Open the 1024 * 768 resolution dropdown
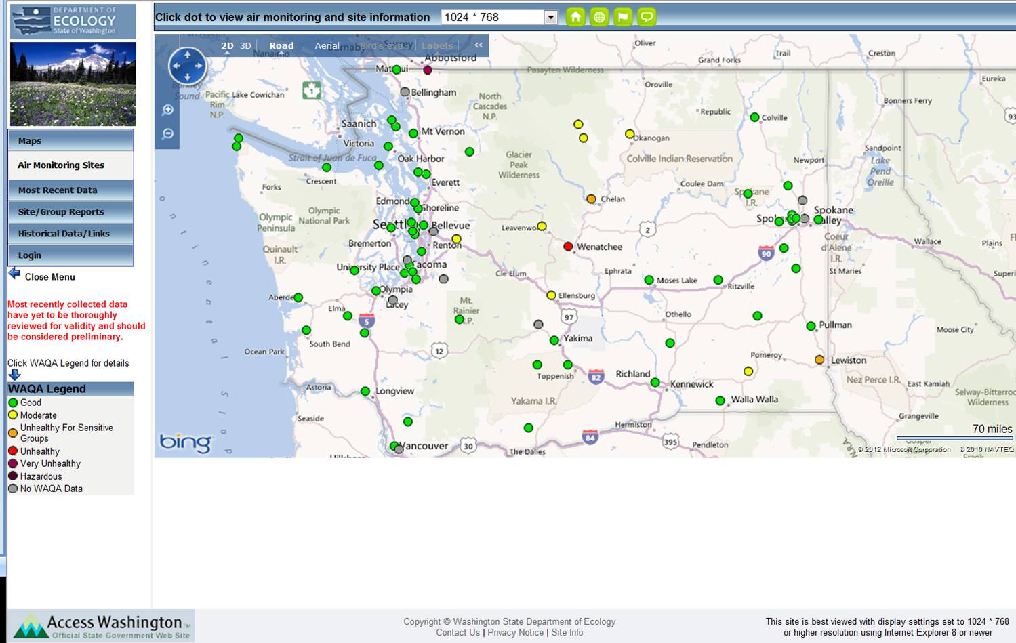This screenshot has height=643, width=1016. (551, 17)
